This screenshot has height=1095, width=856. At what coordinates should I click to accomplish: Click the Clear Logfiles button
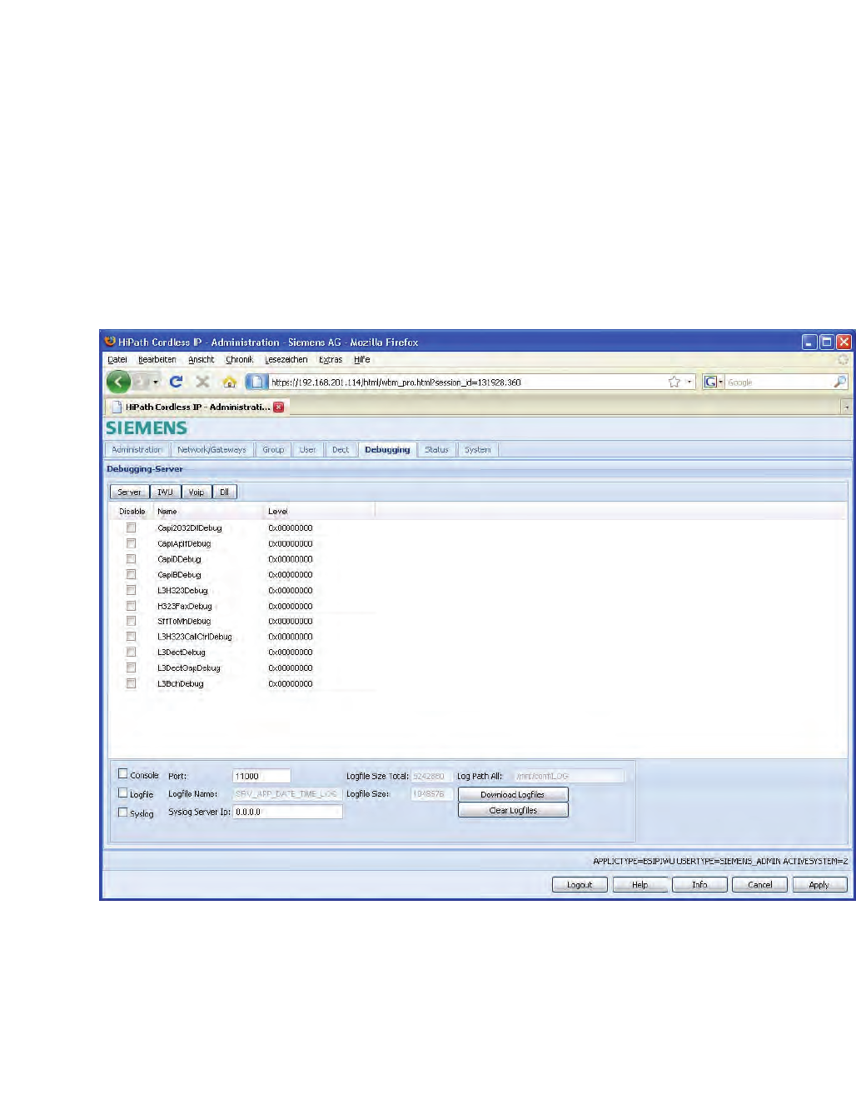pyautogui.click(x=513, y=810)
